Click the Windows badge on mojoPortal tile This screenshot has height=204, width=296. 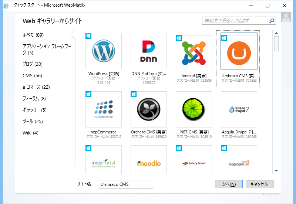coord(88,148)
